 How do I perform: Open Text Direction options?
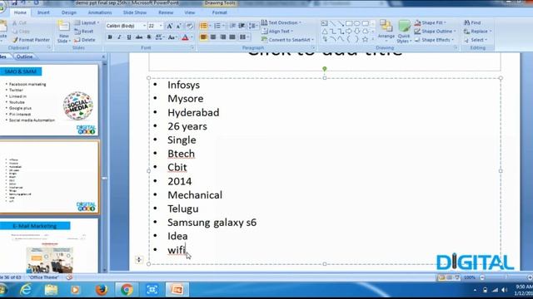coord(281,22)
